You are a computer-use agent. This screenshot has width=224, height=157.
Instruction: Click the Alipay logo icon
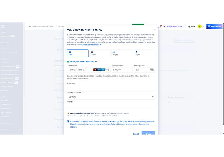pyautogui.click(x=114, y=52)
